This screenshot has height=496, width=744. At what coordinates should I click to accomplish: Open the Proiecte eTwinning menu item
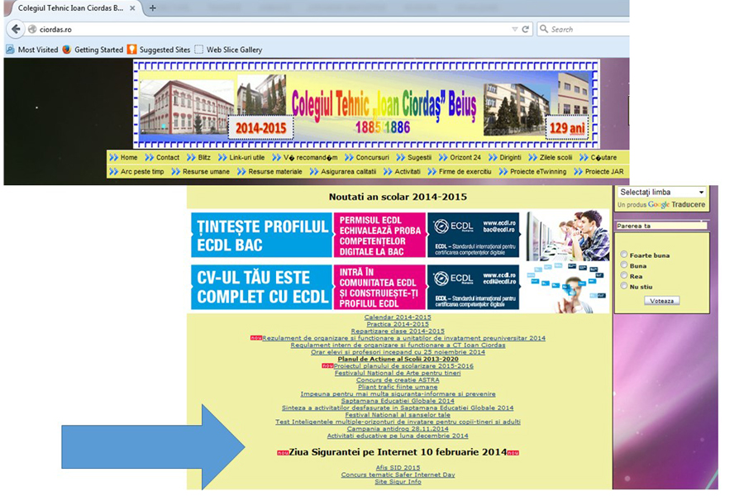(533, 172)
